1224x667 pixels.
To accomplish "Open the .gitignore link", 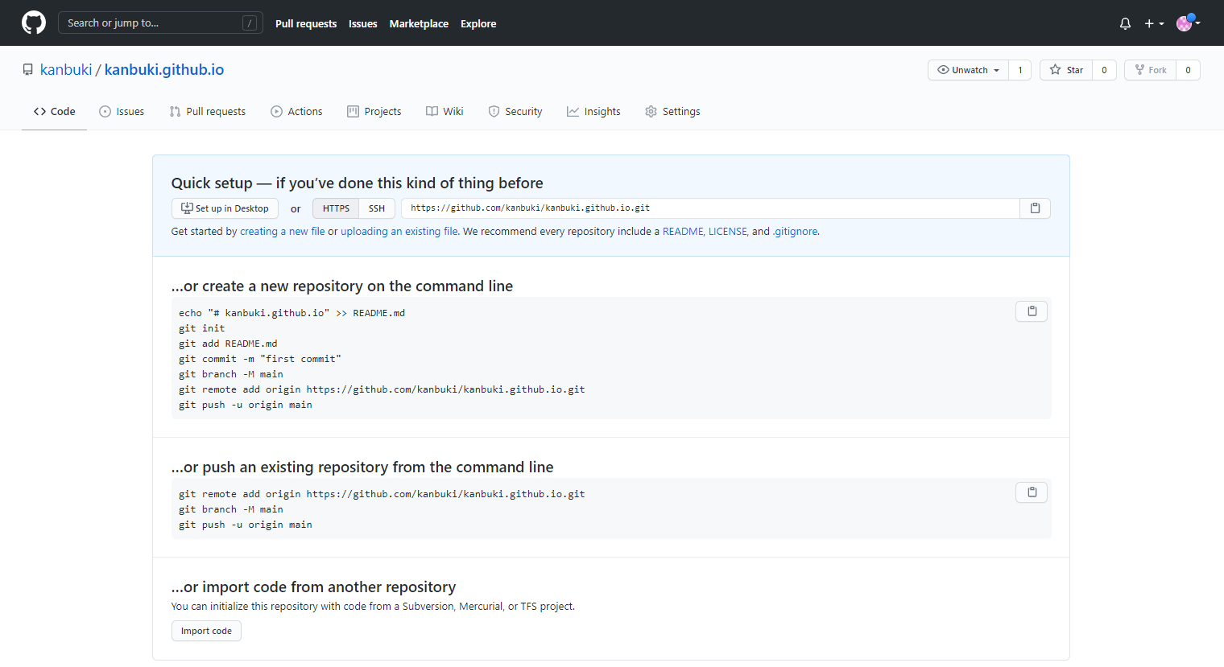I will click(795, 232).
